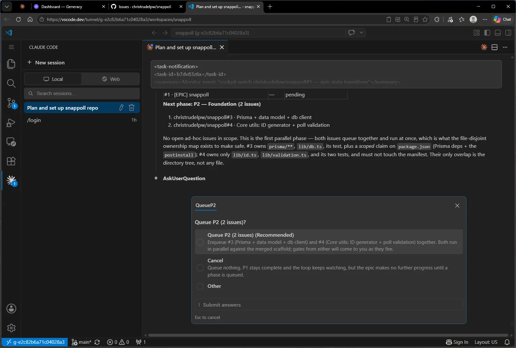Delete the 'Plan and set up snappoll repo' session

(x=131, y=108)
